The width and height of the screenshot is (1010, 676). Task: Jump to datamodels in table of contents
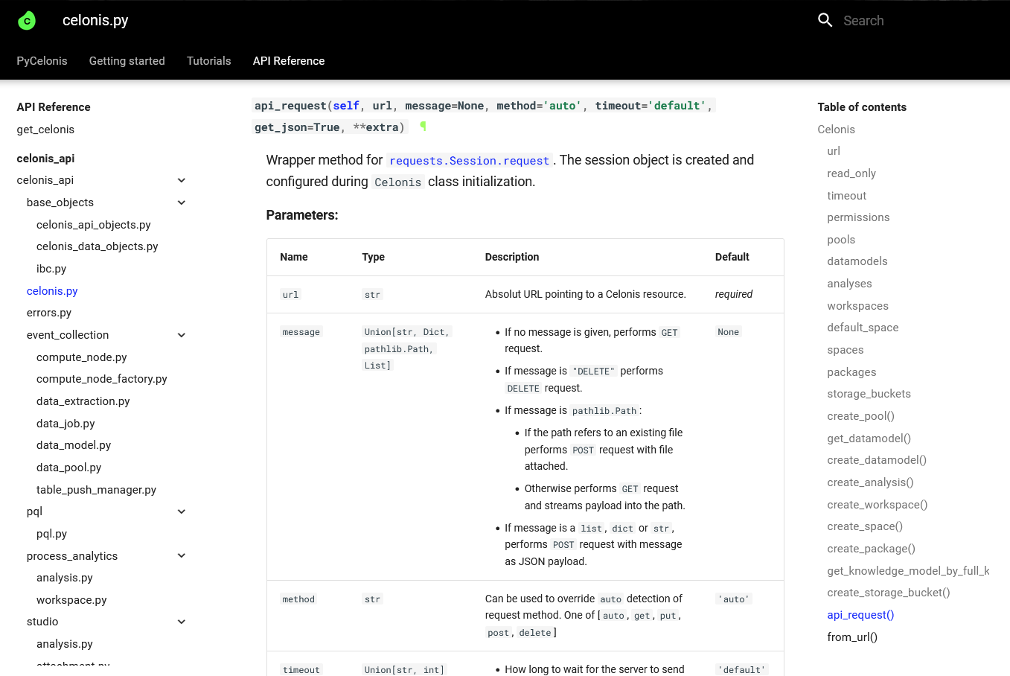click(857, 261)
